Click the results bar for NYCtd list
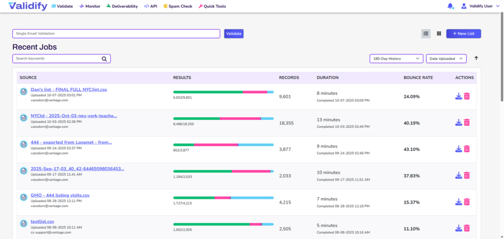This screenshot has width=504, height=239. (x=223, y=119)
